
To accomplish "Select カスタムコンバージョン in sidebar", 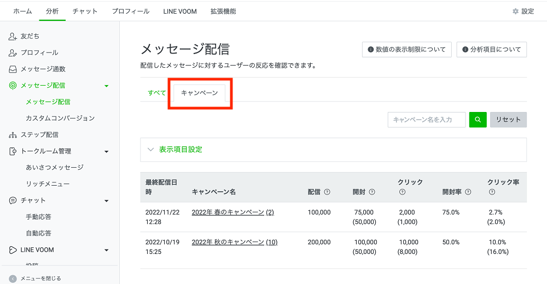I will [x=60, y=118].
